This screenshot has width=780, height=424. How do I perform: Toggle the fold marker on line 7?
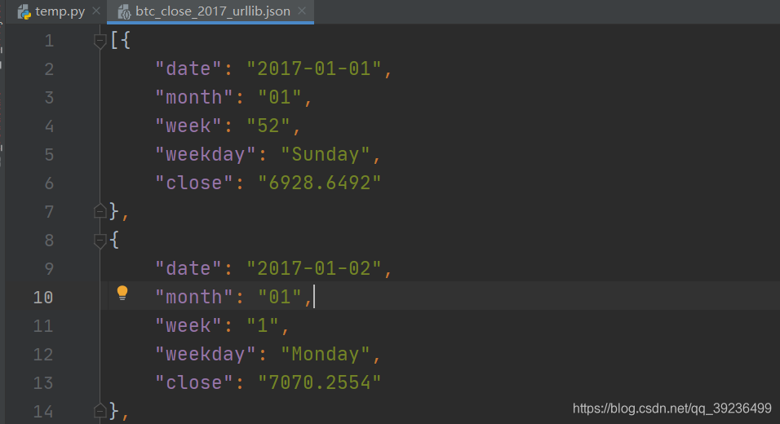[100, 211]
